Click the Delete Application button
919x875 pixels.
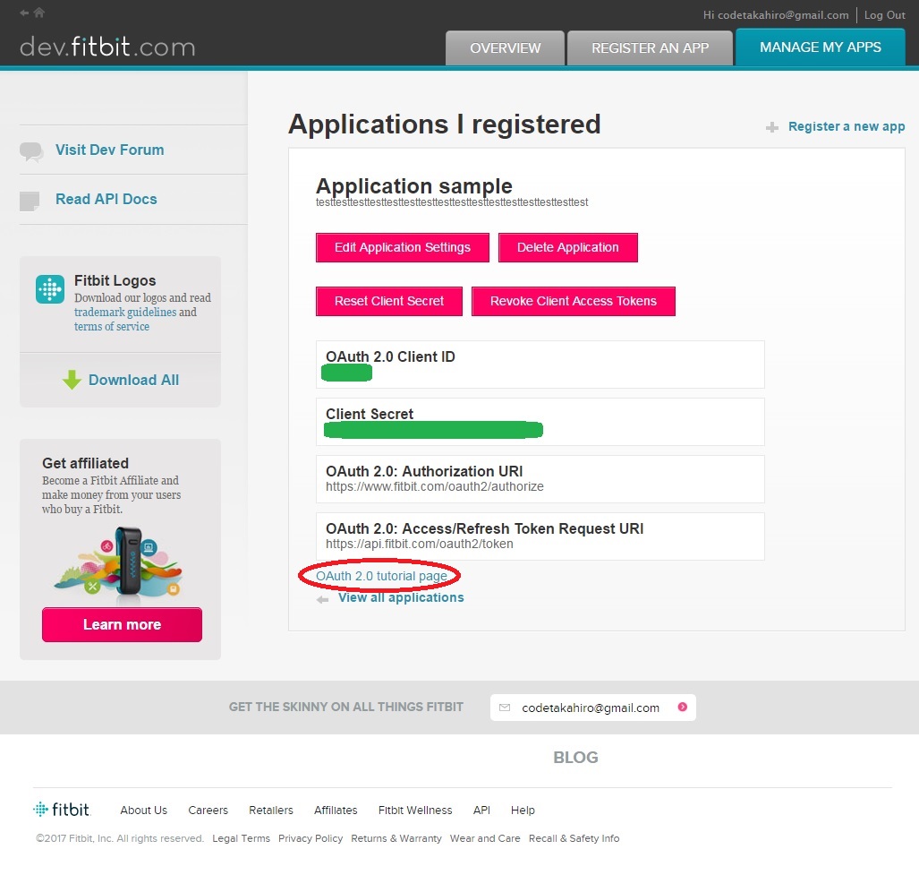[568, 247]
